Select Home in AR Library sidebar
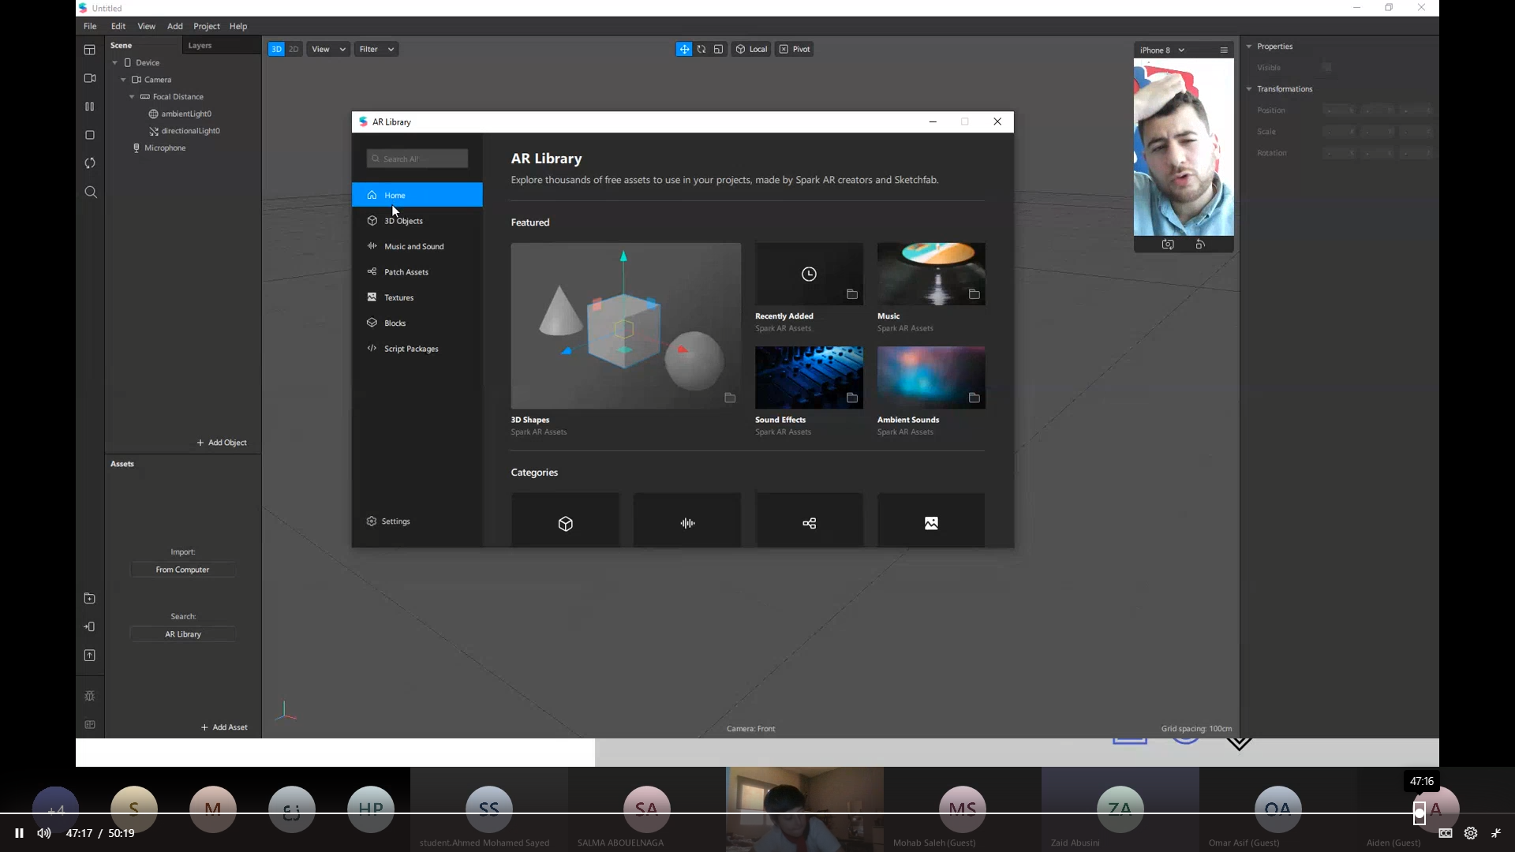Screen dimensions: 1515x852 [417, 195]
